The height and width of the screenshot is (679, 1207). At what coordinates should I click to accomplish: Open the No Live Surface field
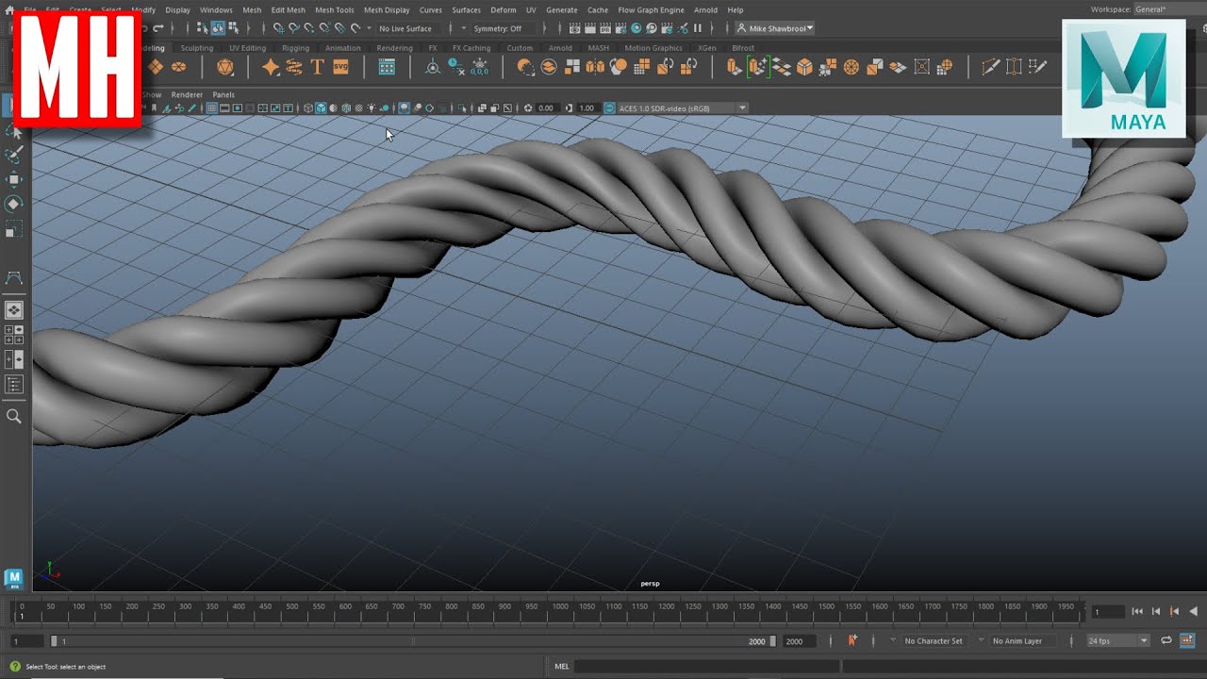tap(410, 28)
